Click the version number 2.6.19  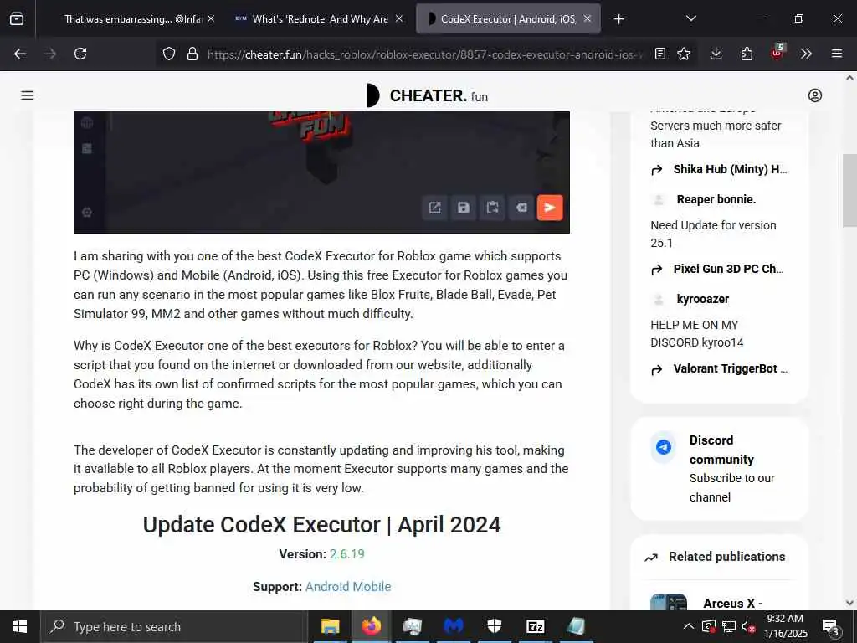coord(346,554)
